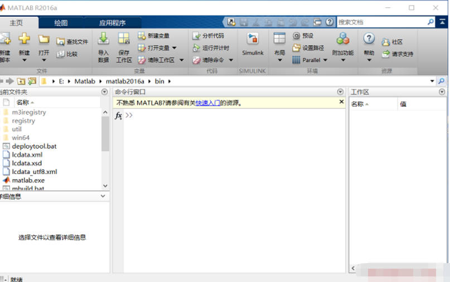Viewport: 450px width, 282px height.
Task: Expand the Parallel dropdown menu
Action: tap(325, 60)
